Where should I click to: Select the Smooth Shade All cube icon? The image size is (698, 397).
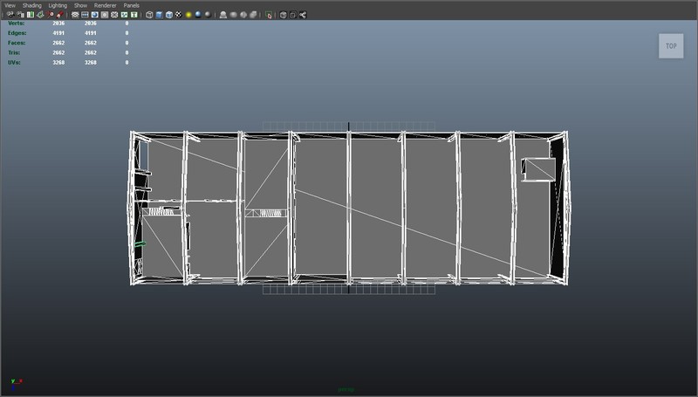click(x=159, y=15)
